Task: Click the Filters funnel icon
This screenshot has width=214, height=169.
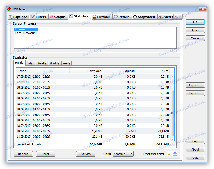Action: pos(33,17)
